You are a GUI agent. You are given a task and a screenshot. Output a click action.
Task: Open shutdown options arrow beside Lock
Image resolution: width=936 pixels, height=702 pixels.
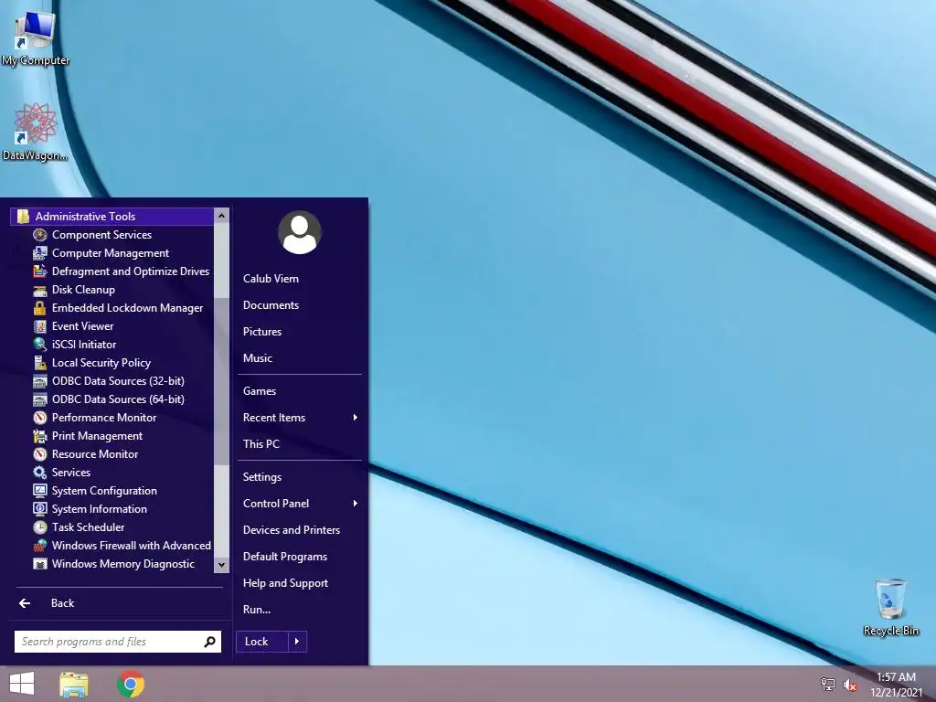[x=297, y=642]
